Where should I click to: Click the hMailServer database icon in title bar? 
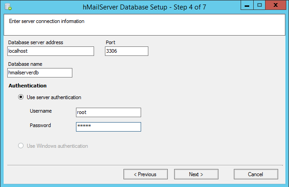[x=8, y=7]
